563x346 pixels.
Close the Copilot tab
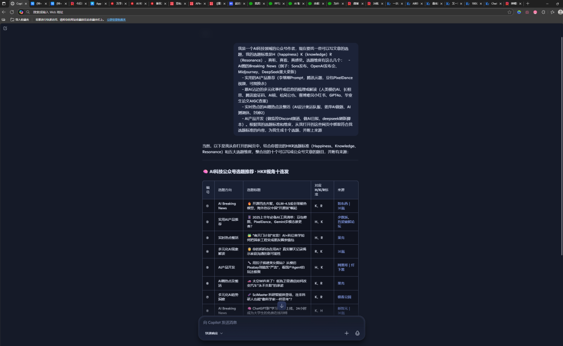(x=26, y=4)
